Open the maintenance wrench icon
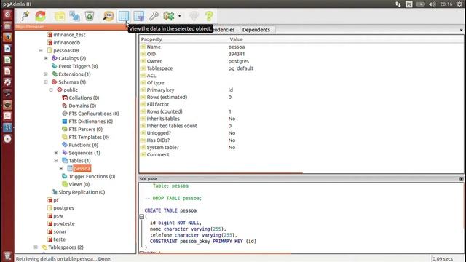The height and width of the screenshot is (262, 466). coord(154,16)
